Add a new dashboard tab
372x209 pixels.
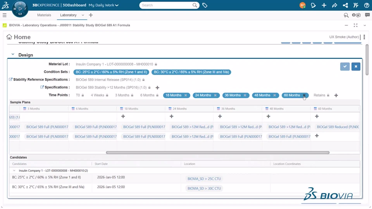click(91, 15)
